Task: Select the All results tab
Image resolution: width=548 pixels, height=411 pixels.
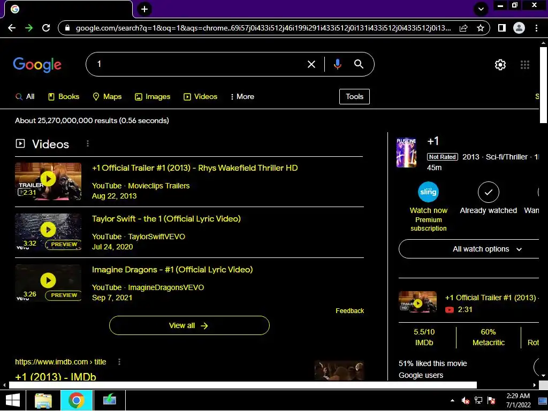Action: coord(25,96)
